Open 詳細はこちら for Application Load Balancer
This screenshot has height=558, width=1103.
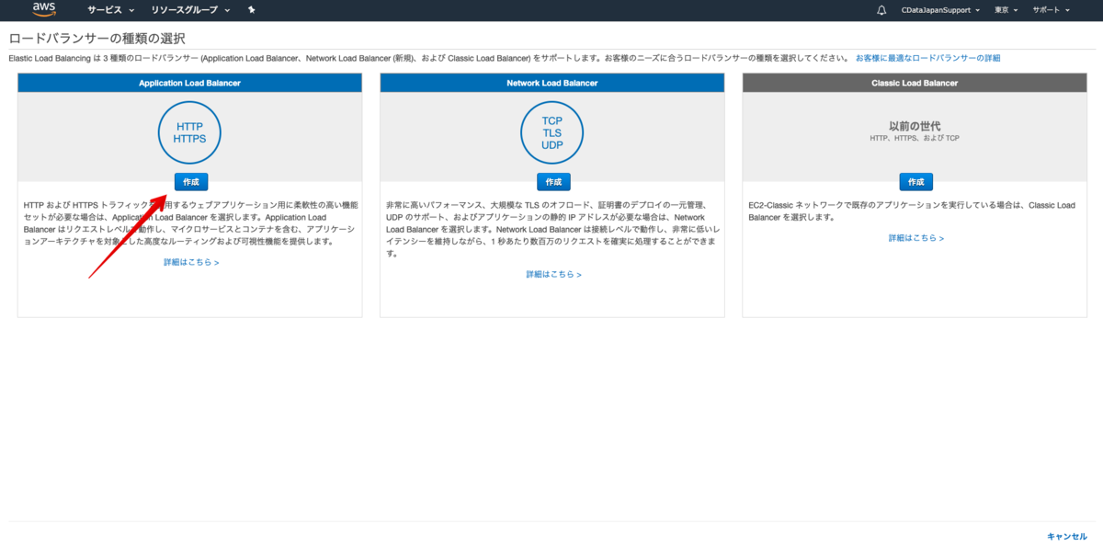191,262
